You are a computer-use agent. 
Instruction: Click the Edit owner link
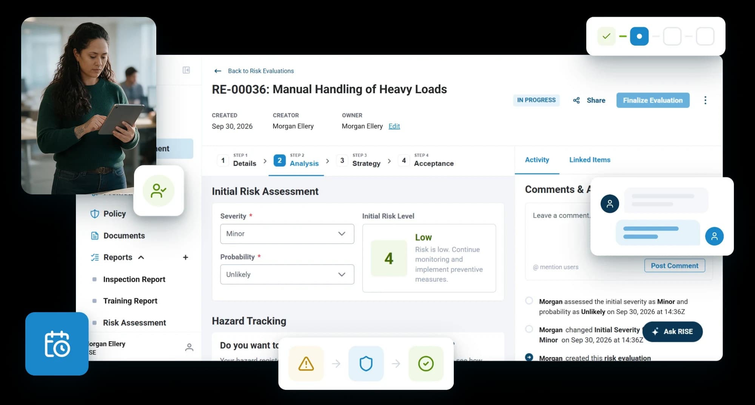394,126
